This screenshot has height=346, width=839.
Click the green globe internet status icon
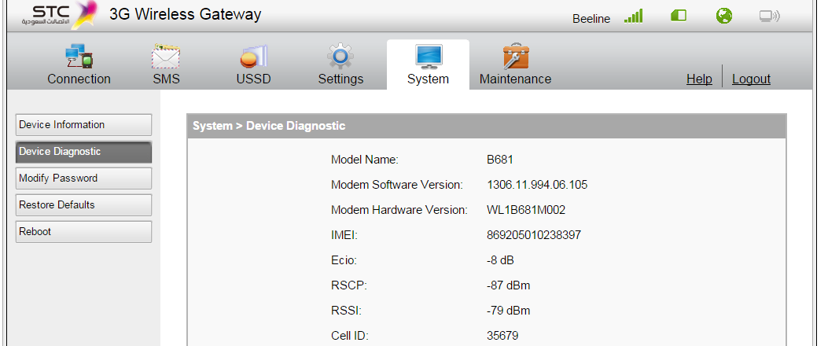click(x=724, y=17)
